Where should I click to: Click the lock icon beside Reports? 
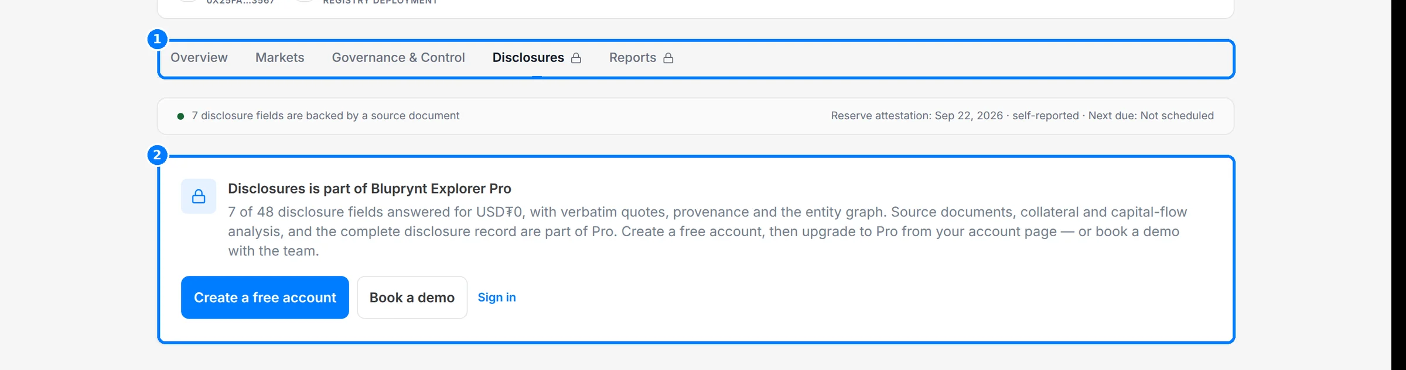(668, 58)
